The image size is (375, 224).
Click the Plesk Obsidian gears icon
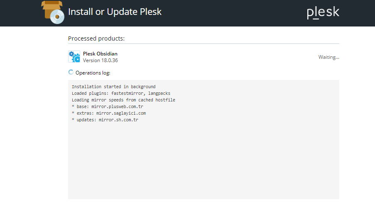tap(74, 57)
